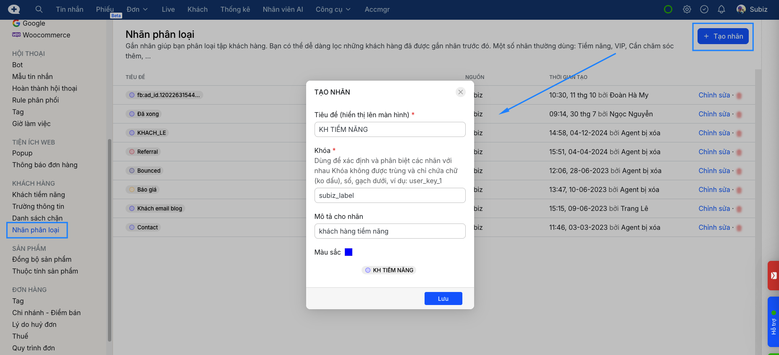The height and width of the screenshot is (355, 779).
Task: Pick the blue Màu sắc color swatch
Action: point(349,252)
